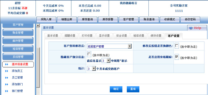Select the 客户设置 tab
The width and height of the screenshot is (208, 95).
coord(174,36)
